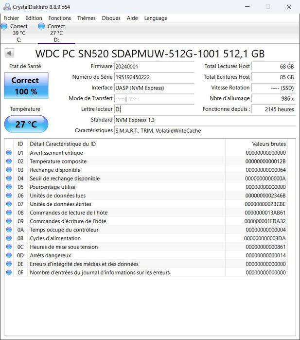Click the previous disk arrow button
Viewport: 300px width, 340px height.
pyautogui.click(x=9, y=53)
